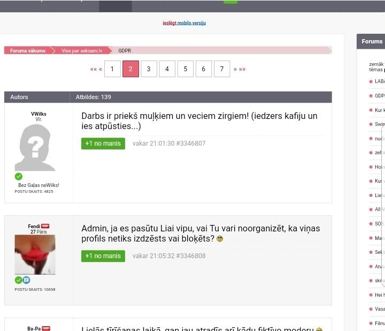The width and height of the screenshot is (385, 331).
Task: Click red bullet icon beside SOS sidebar topic
Action: [371, 224]
